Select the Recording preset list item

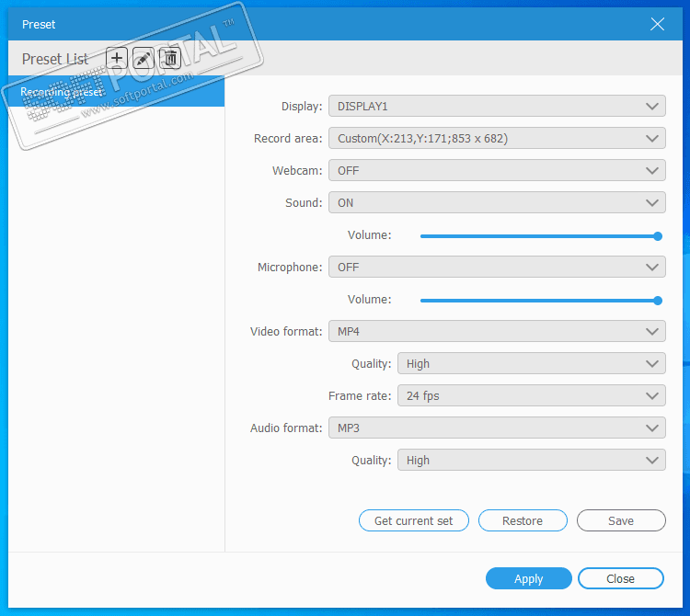coord(116,91)
